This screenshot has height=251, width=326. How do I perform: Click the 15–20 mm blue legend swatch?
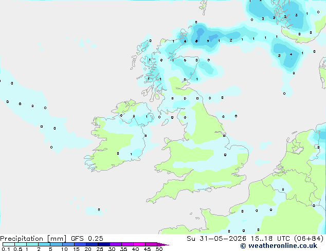[80, 244]
